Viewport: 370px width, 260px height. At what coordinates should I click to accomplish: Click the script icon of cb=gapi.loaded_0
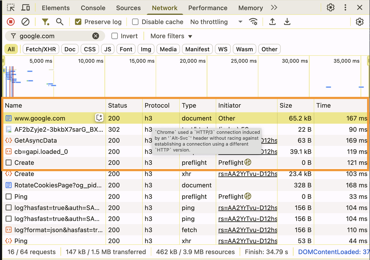8,151
